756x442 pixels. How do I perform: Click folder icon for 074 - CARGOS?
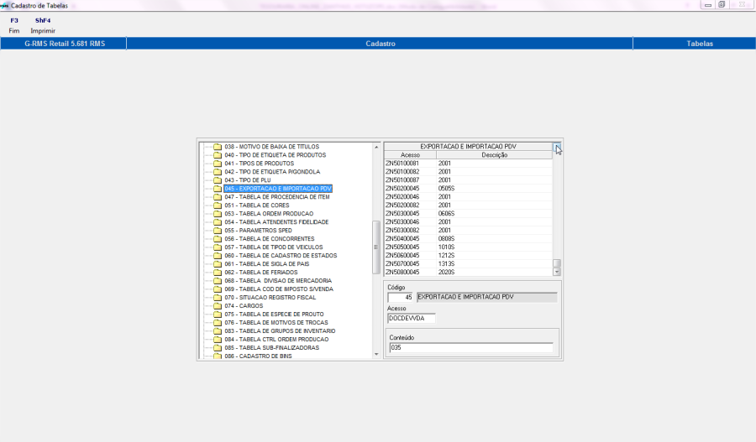pos(218,306)
